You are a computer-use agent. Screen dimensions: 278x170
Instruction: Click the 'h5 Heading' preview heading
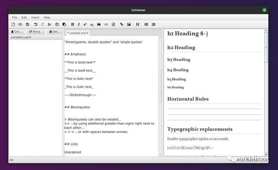point(177,79)
